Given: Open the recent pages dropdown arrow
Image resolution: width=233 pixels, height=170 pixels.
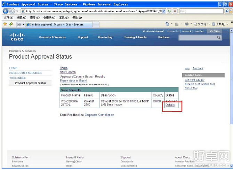Looking at the screenshot, I should 17,11.
